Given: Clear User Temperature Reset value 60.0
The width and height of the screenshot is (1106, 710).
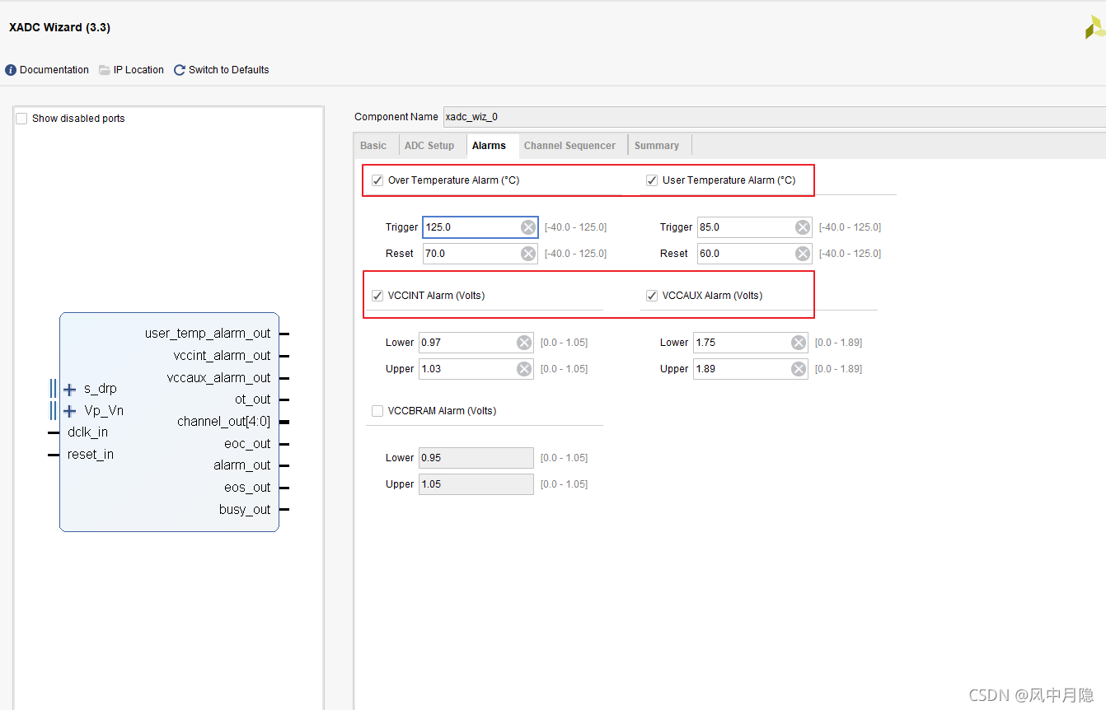Looking at the screenshot, I should pos(803,254).
